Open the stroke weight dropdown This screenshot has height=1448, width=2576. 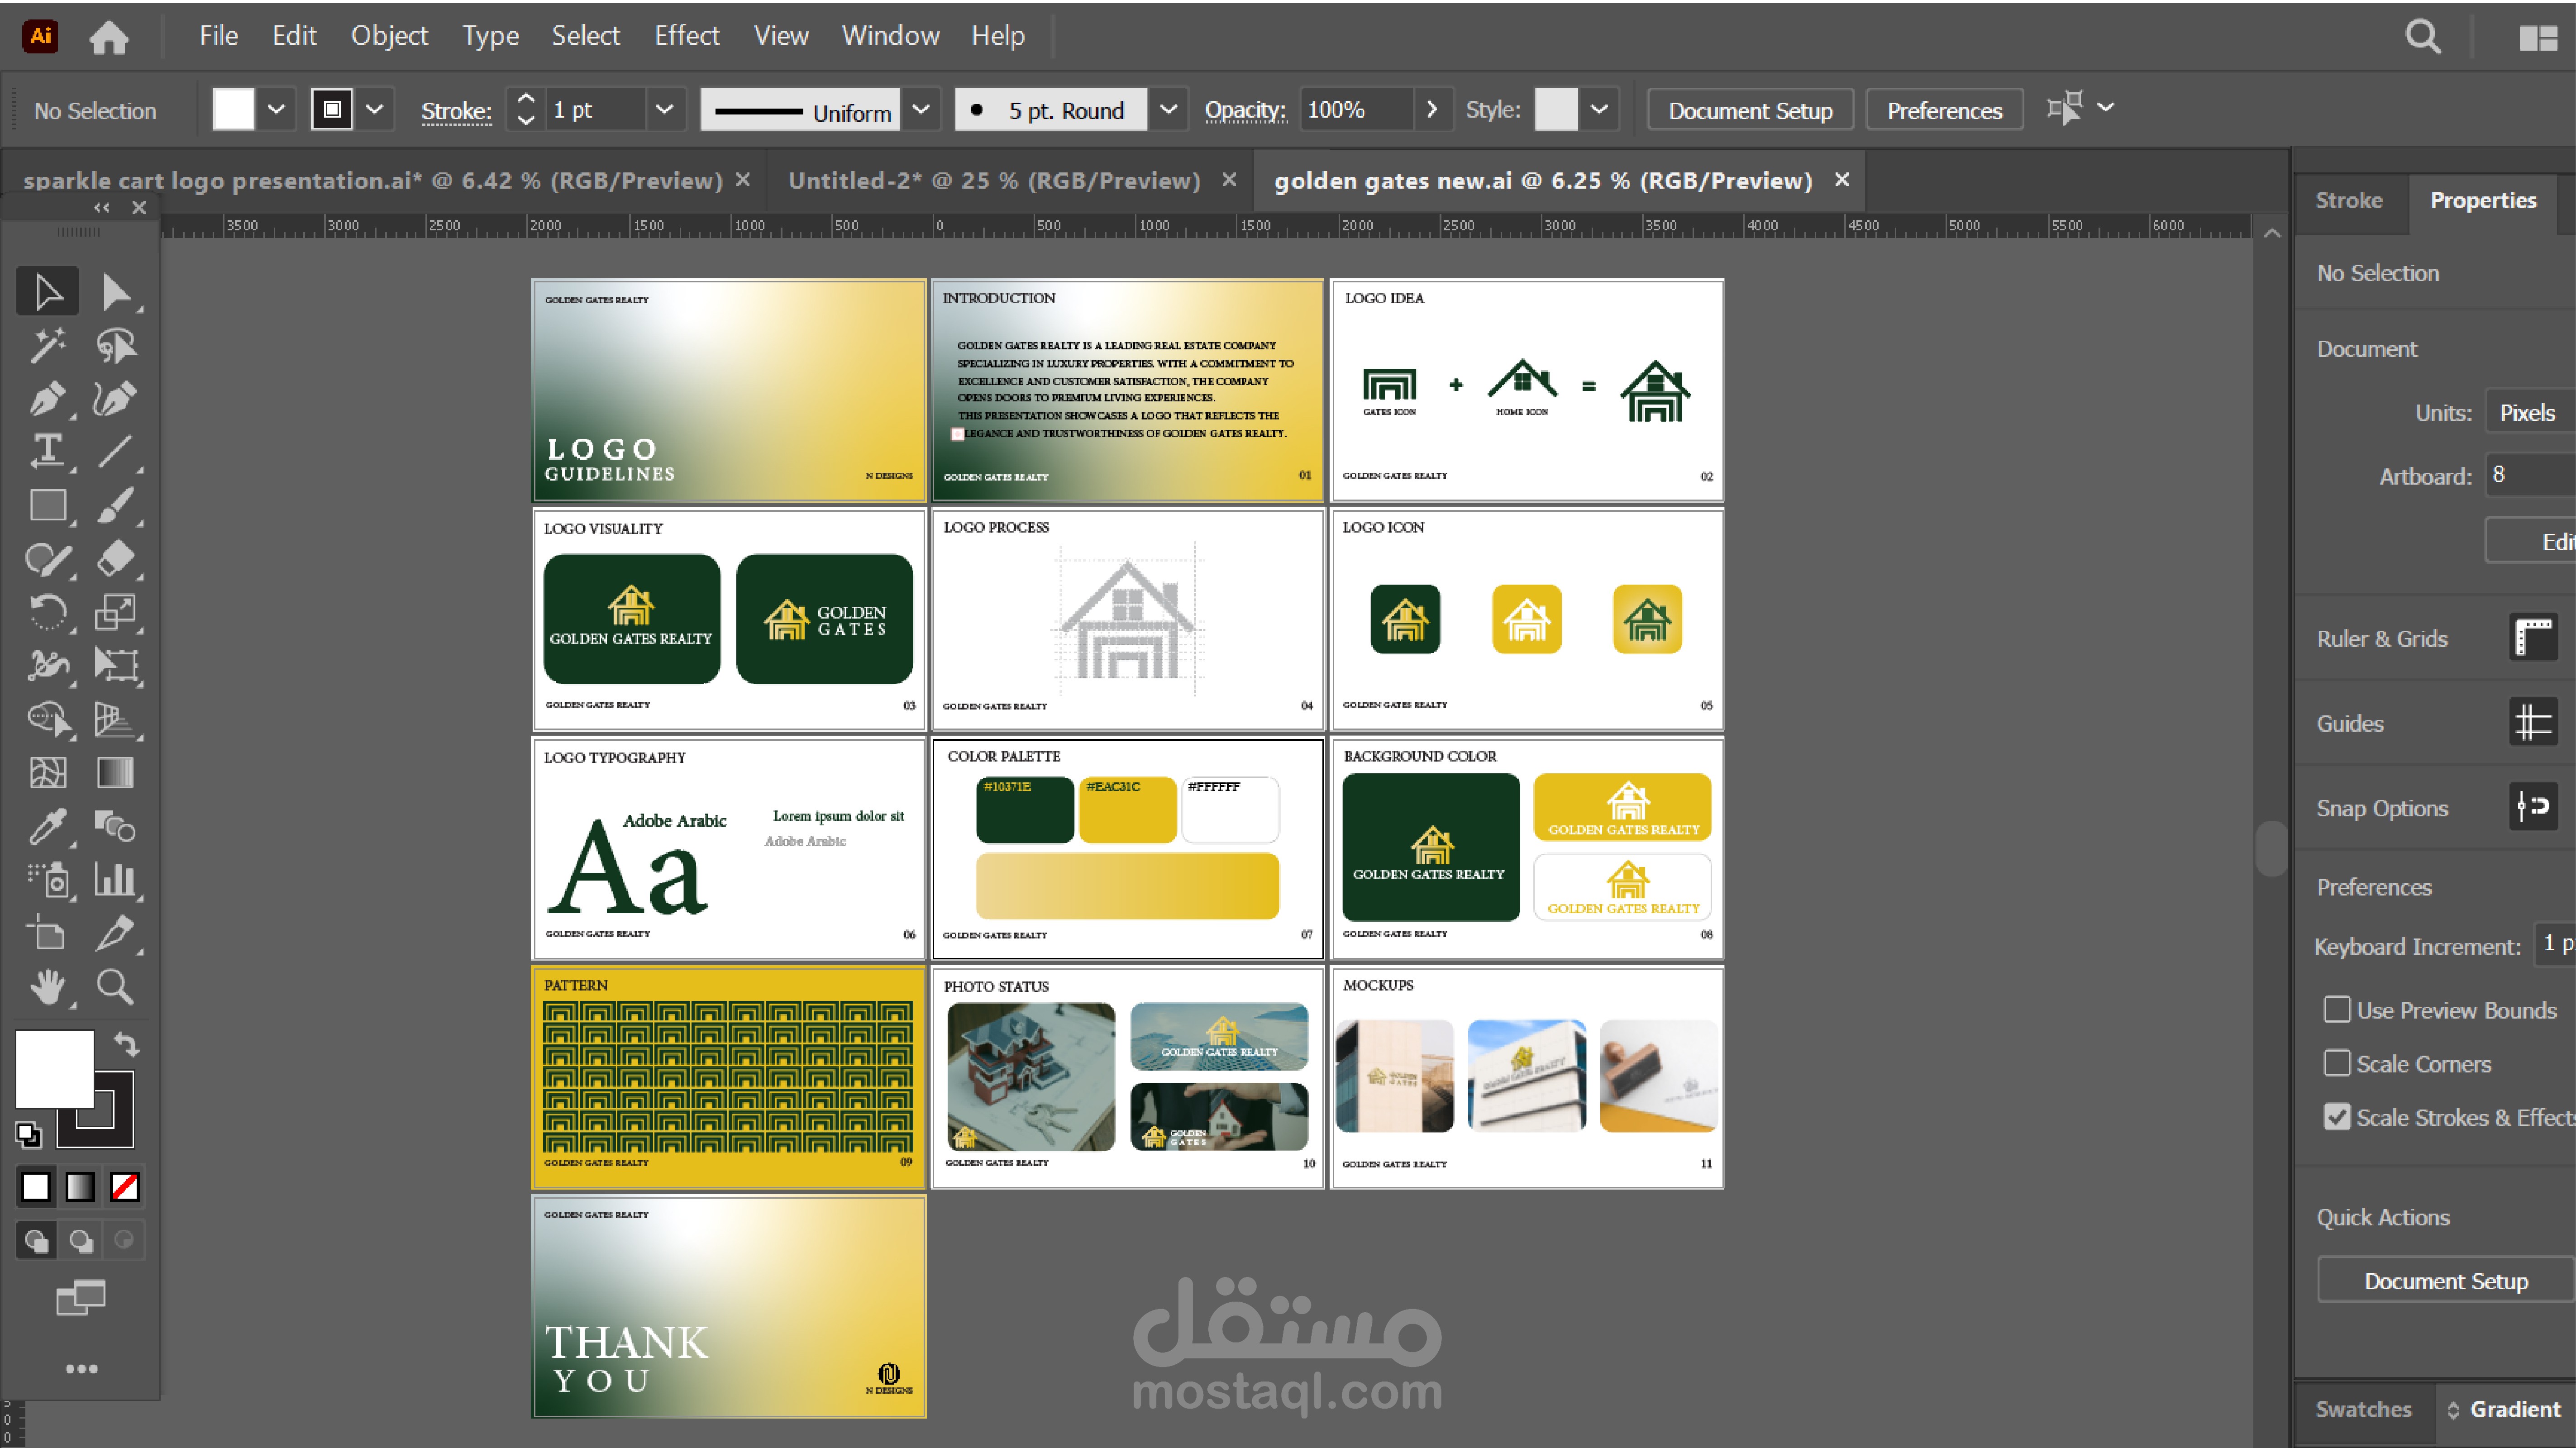(x=664, y=110)
